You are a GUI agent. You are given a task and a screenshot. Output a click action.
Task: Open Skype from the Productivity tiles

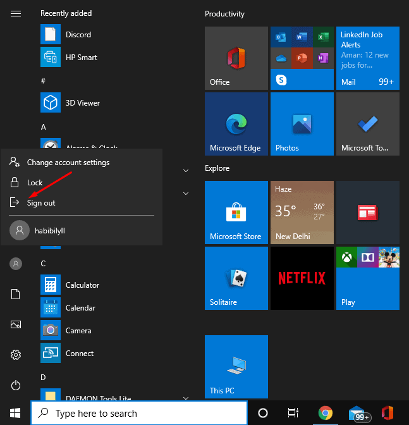(281, 80)
